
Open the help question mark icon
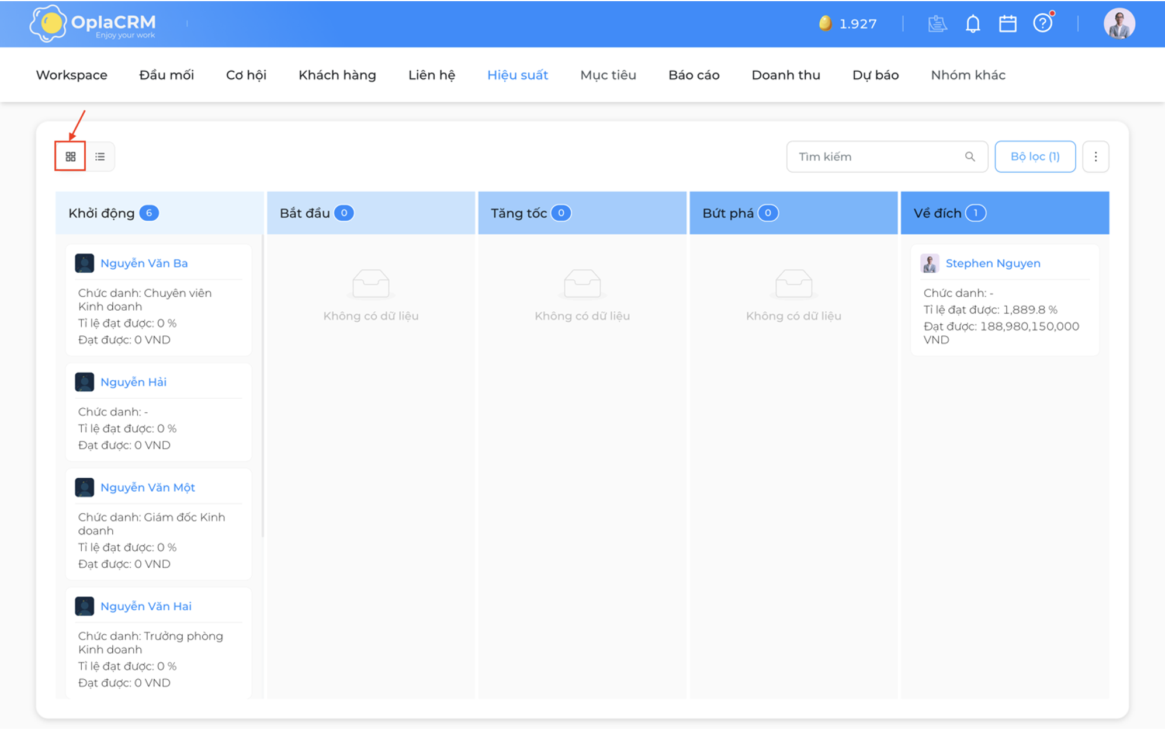tap(1043, 23)
